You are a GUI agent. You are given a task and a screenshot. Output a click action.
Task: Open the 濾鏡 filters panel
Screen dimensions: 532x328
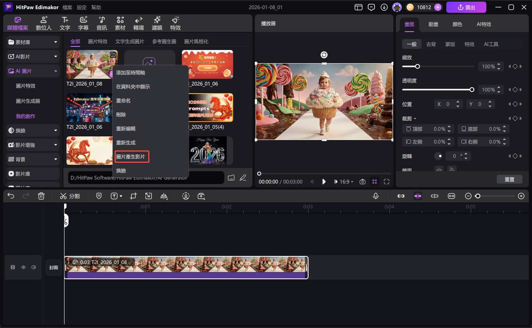pyautogui.click(x=157, y=23)
